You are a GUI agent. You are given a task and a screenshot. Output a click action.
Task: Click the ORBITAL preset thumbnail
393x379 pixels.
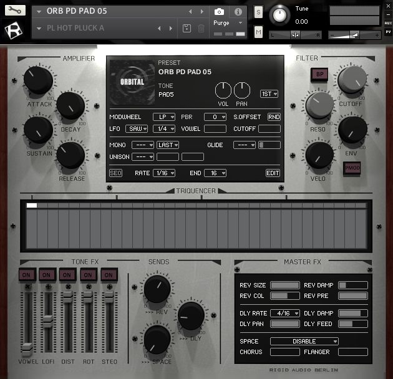pos(132,82)
